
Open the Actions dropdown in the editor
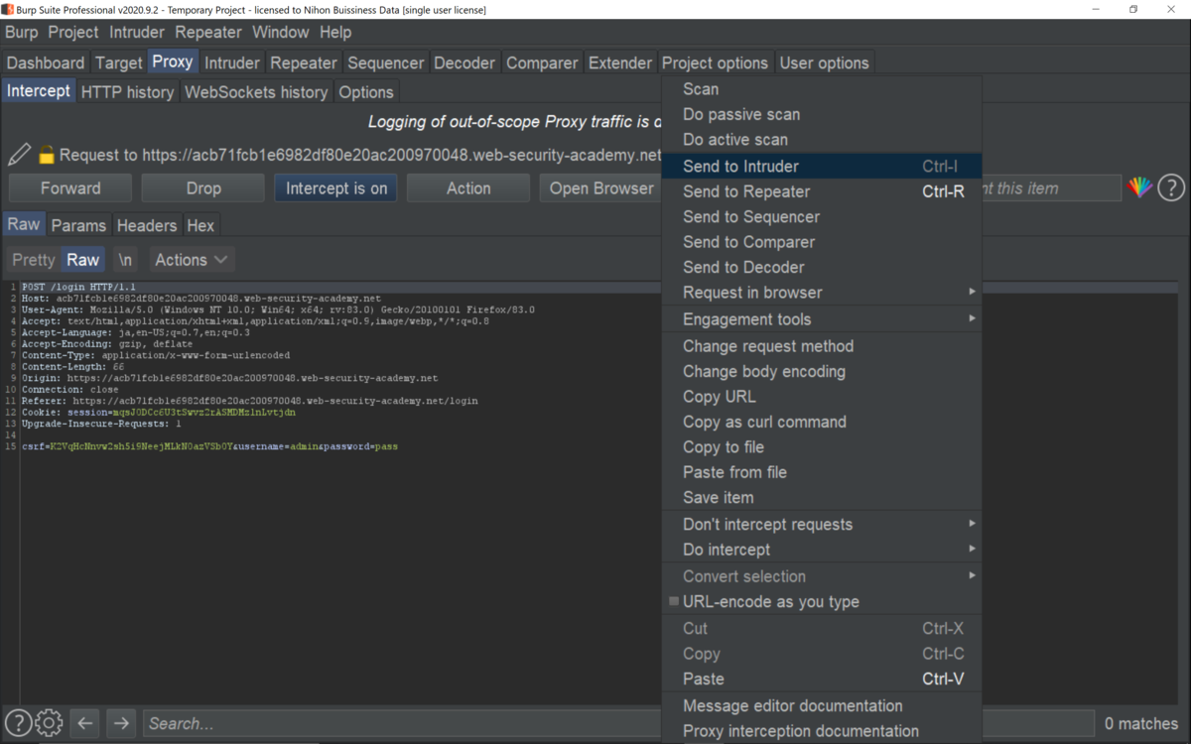click(192, 260)
